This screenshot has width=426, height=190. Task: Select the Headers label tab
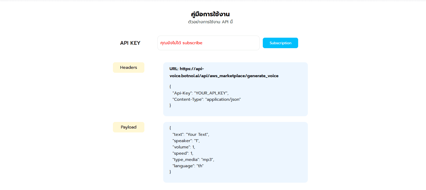pyautogui.click(x=129, y=68)
